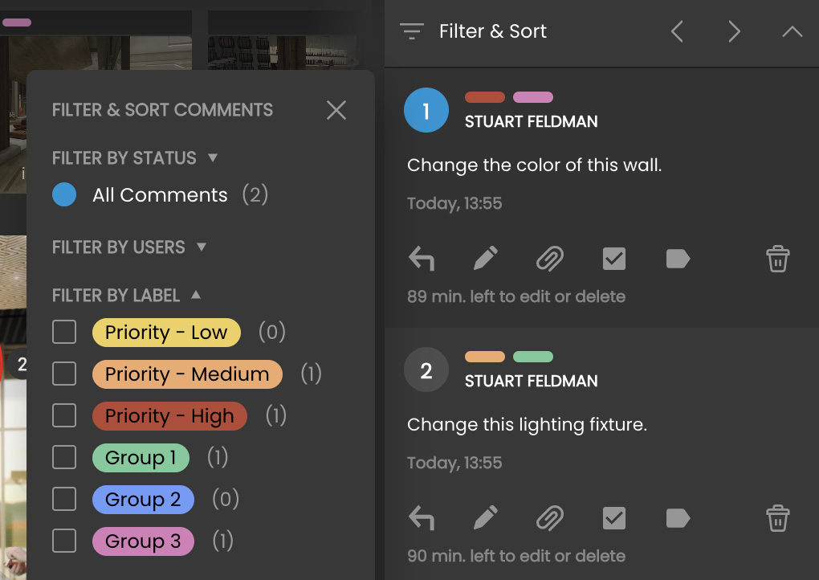
Task: Open the label tag icon on comment 2
Action: click(x=677, y=517)
